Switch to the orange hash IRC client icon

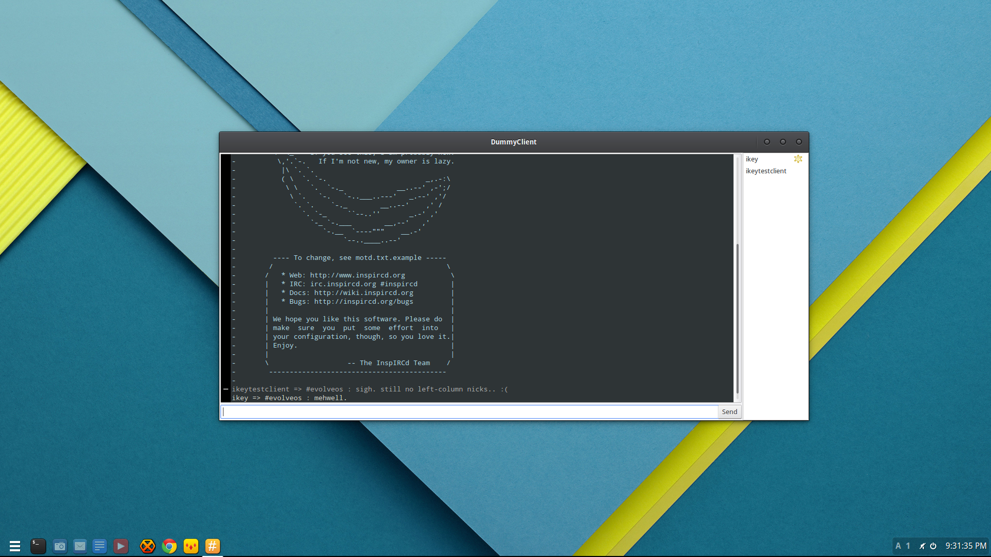tap(213, 546)
